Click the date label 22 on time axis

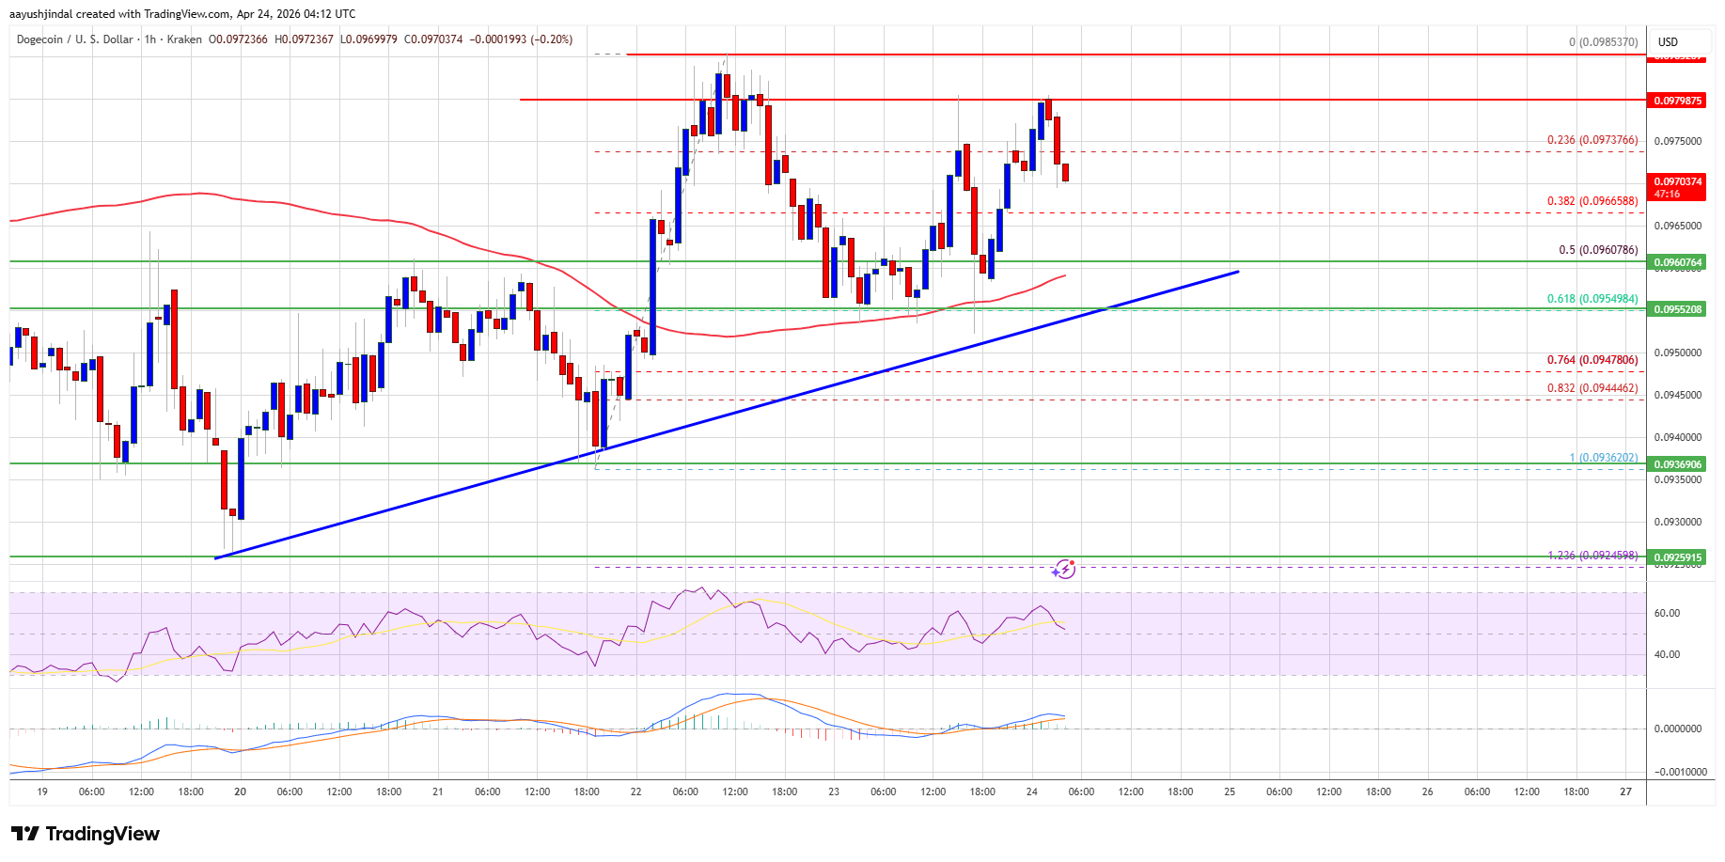[636, 791]
